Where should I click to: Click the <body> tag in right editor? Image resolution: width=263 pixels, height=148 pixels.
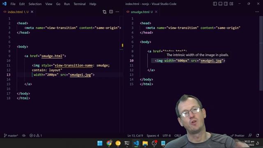(145, 42)
